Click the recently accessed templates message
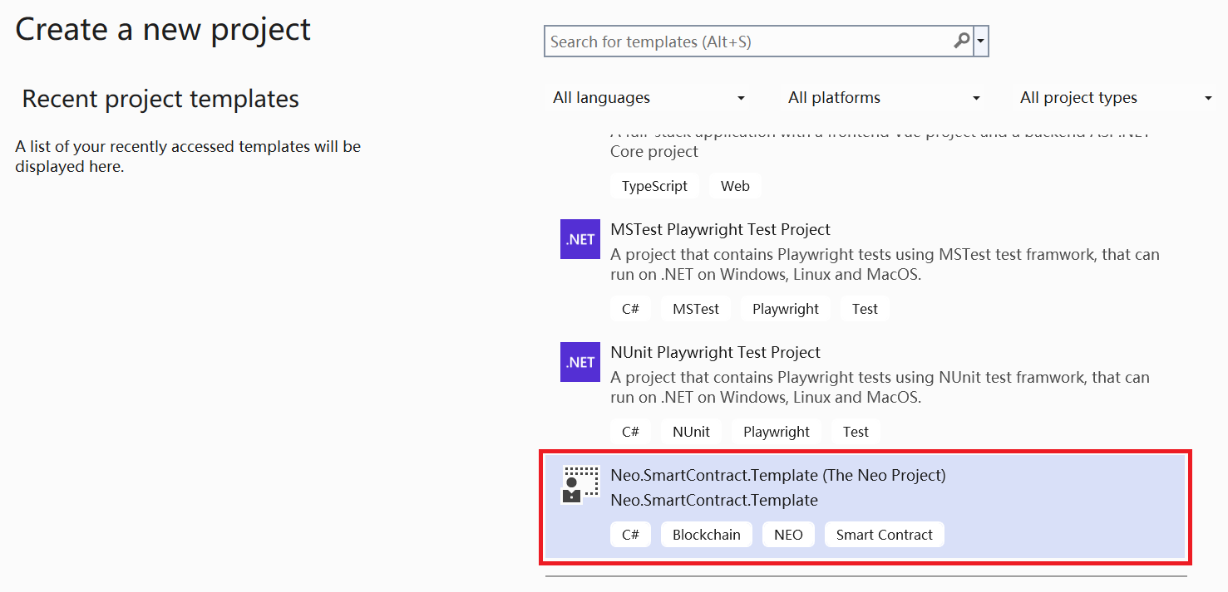 tap(188, 156)
